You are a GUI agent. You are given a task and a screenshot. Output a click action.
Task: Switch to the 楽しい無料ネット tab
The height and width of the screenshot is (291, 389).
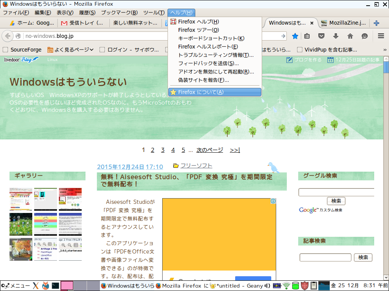point(135,23)
